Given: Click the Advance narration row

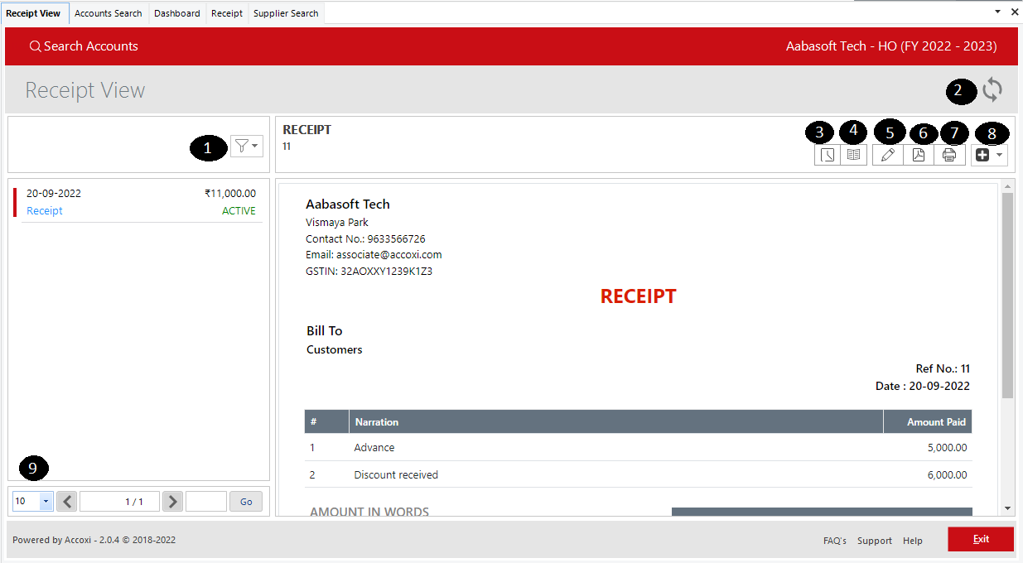Looking at the screenshot, I should tap(638, 448).
